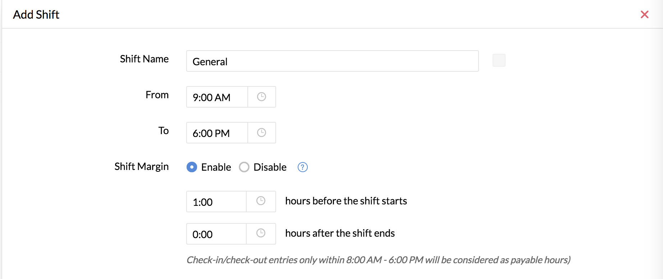Click clock icon for hours before shift starts
This screenshot has height=279, width=663.
pos(261,201)
